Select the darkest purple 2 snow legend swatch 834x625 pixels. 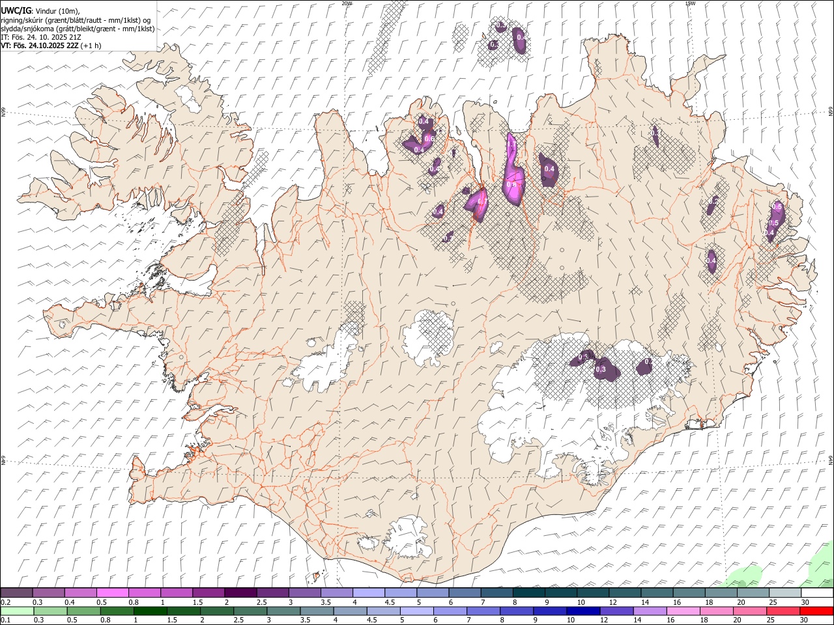pos(240,592)
